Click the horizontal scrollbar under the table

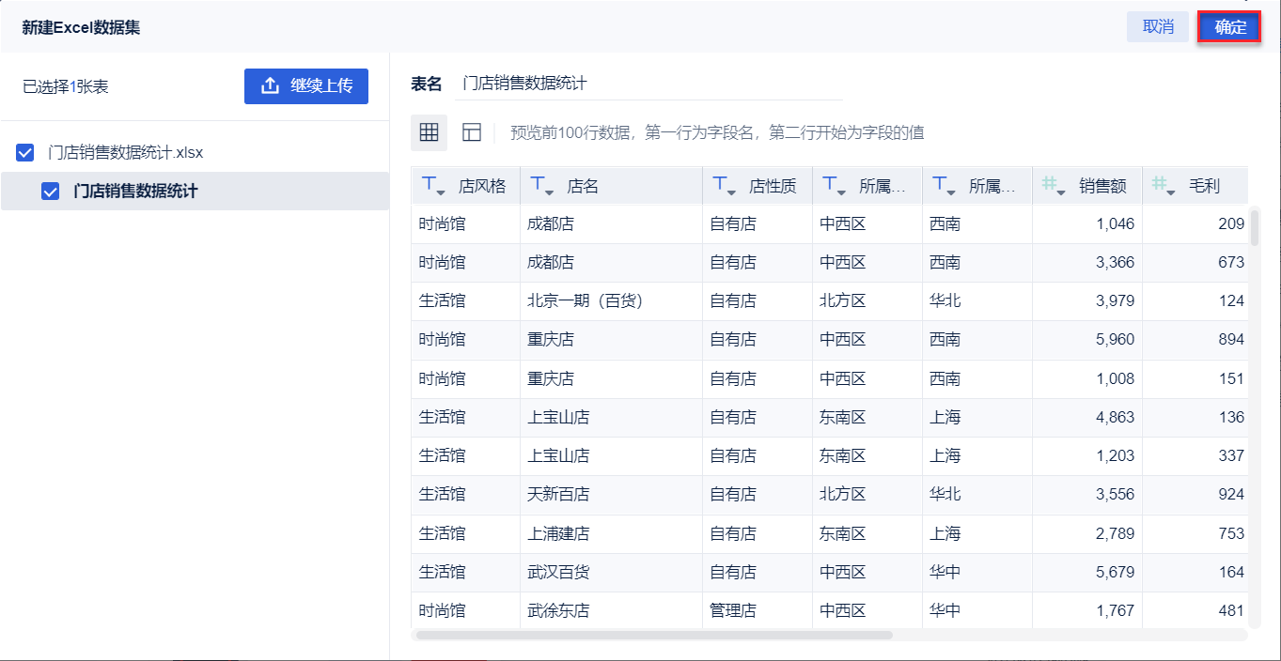click(653, 636)
